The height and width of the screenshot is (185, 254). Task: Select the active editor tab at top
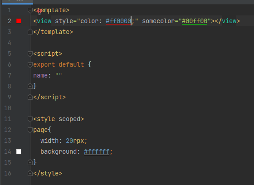[x=17, y=2]
